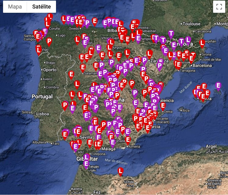Open red E marker beside Dénia
This screenshot has width=228, height=195.
[x=163, y=106]
